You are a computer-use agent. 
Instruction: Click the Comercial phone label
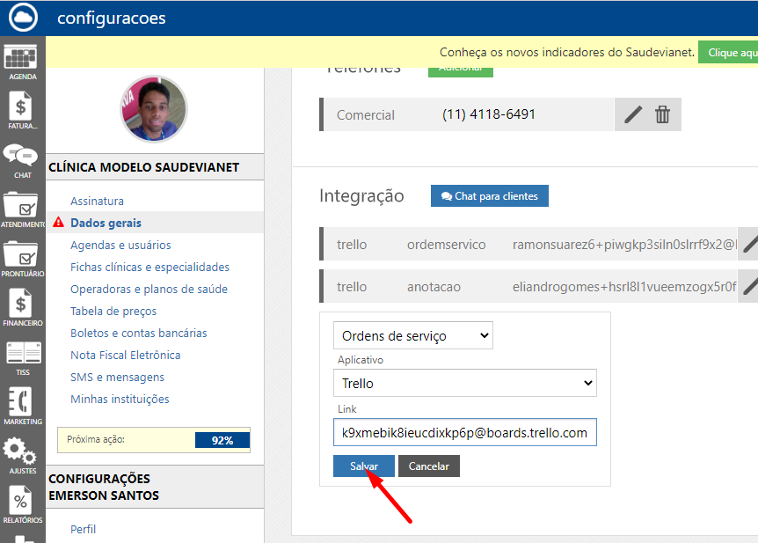pyautogui.click(x=366, y=115)
